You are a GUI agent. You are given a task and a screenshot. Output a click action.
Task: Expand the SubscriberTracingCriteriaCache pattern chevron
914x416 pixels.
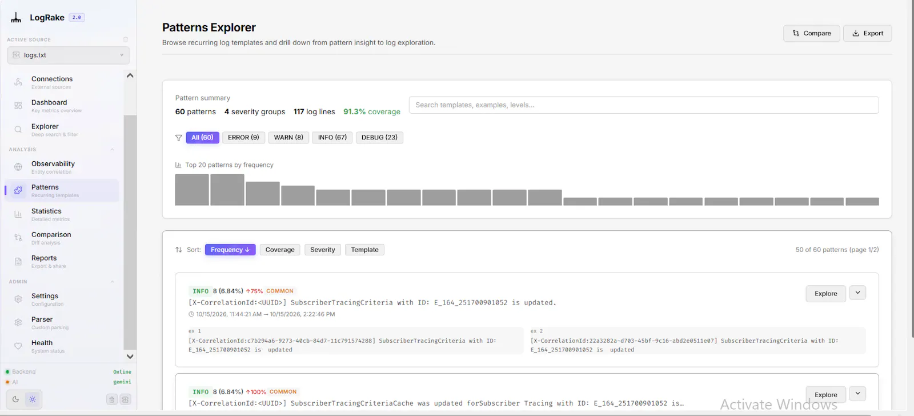click(857, 394)
